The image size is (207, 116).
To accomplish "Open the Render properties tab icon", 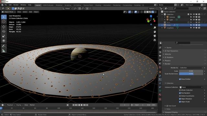I will 160,52.
